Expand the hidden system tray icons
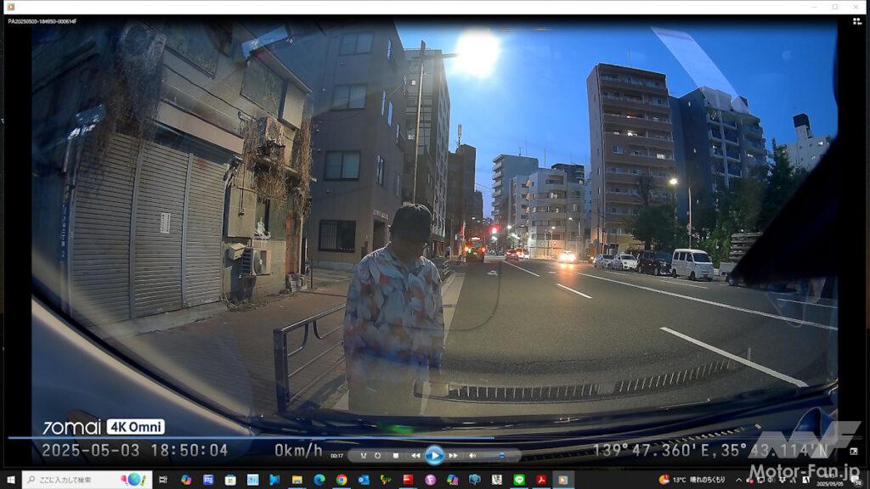The width and height of the screenshot is (870, 489). click(739, 480)
